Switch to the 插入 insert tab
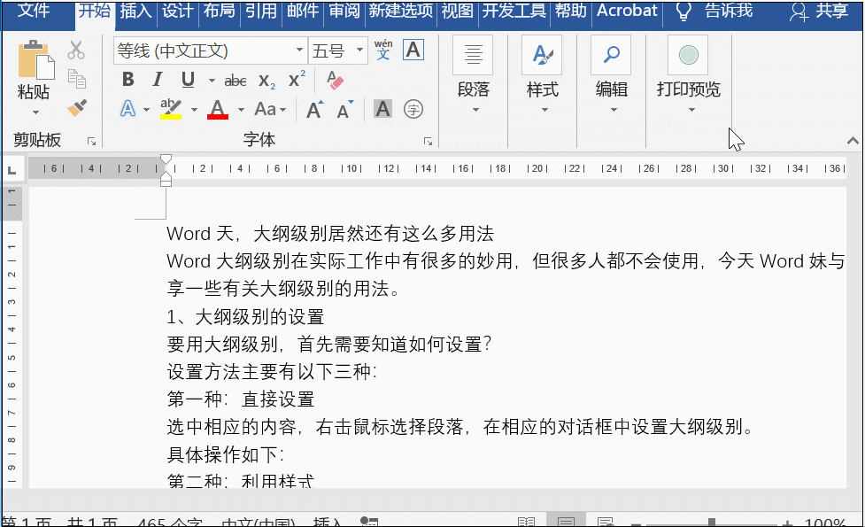 click(x=135, y=11)
